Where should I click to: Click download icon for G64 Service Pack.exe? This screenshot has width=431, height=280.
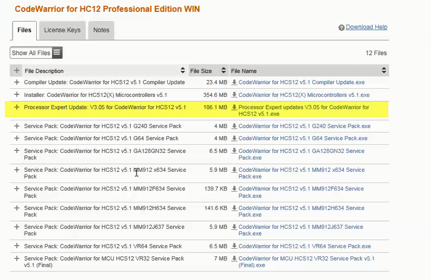point(234,138)
